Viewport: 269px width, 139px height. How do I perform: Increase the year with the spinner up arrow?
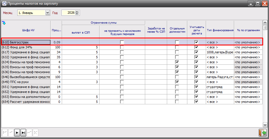pos(77,12)
